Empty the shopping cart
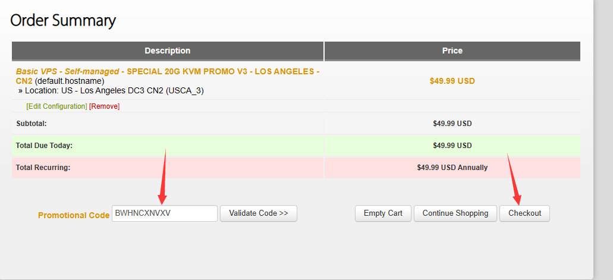613x280 pixels. coord(383,213)
